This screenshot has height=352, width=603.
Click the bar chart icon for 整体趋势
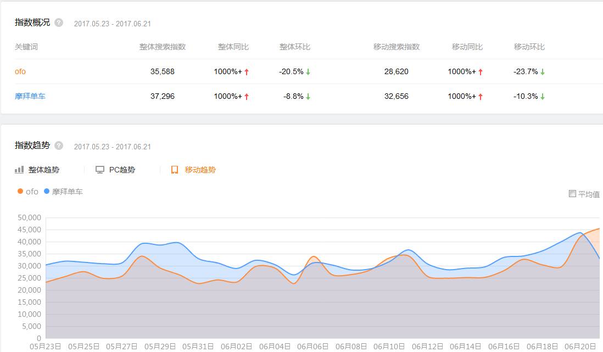coord(19,170)
